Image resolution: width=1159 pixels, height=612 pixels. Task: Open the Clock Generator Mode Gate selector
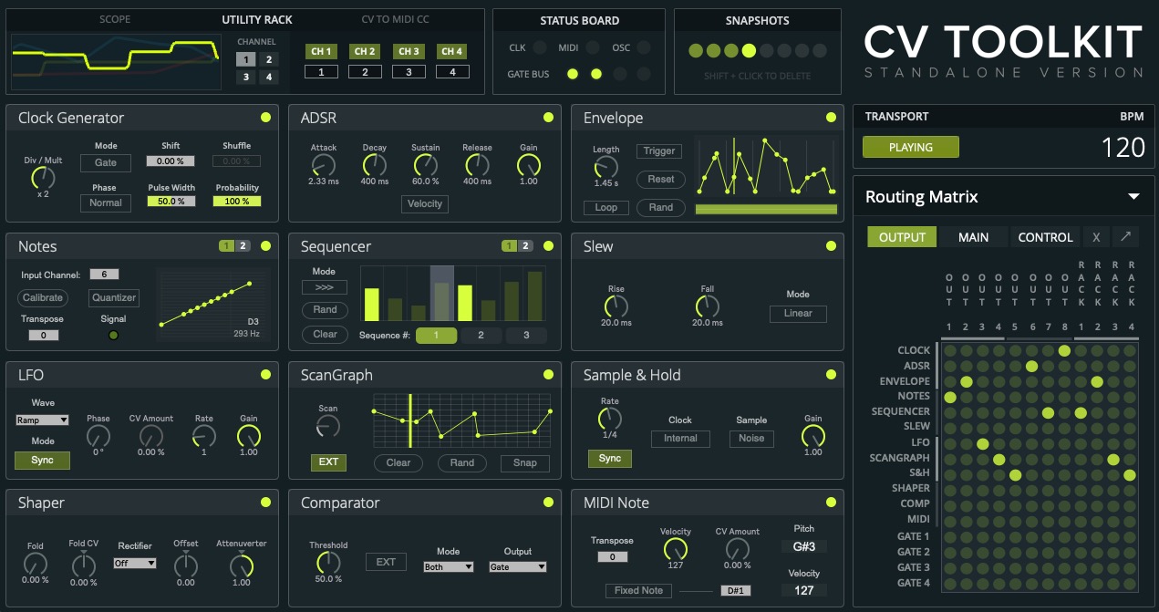106,162
